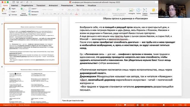Viewport: 190px width, 107px height.
Task: Click the Diapositiva 7 di 8 indicator
Action: 9,105
